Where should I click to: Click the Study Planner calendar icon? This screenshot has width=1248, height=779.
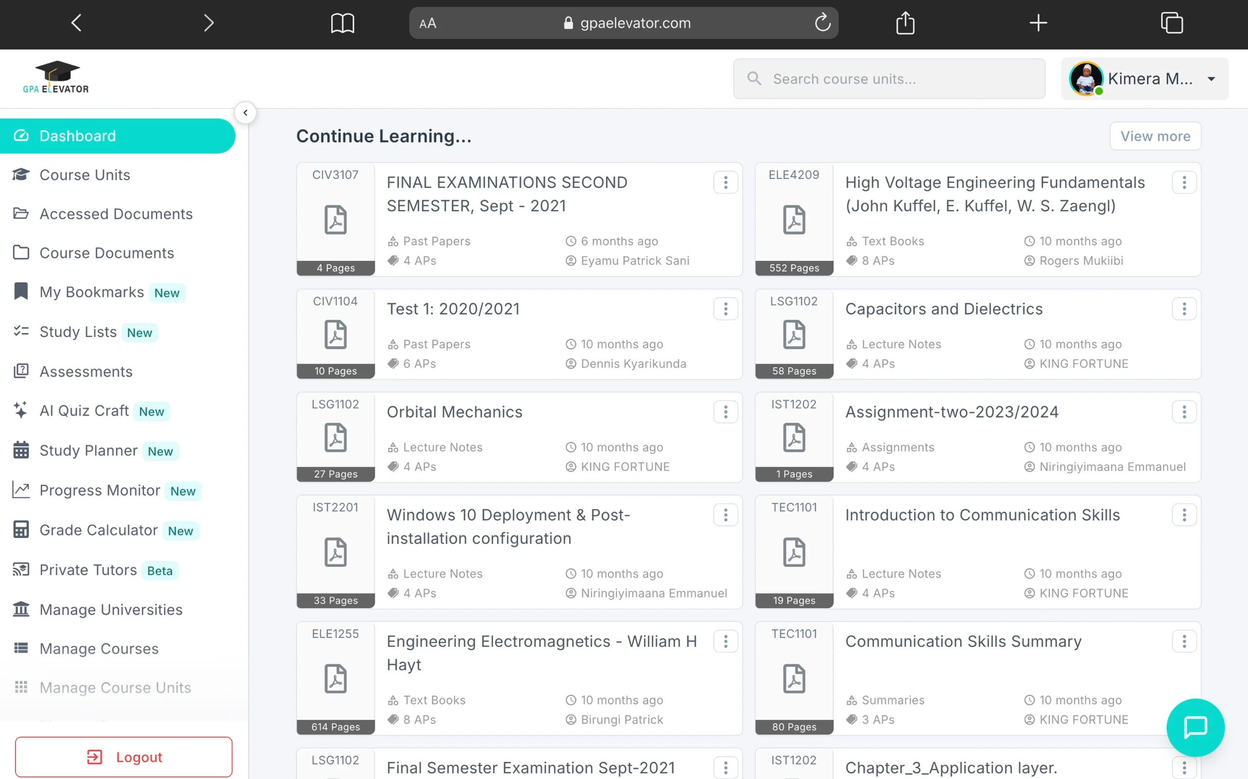20,450
